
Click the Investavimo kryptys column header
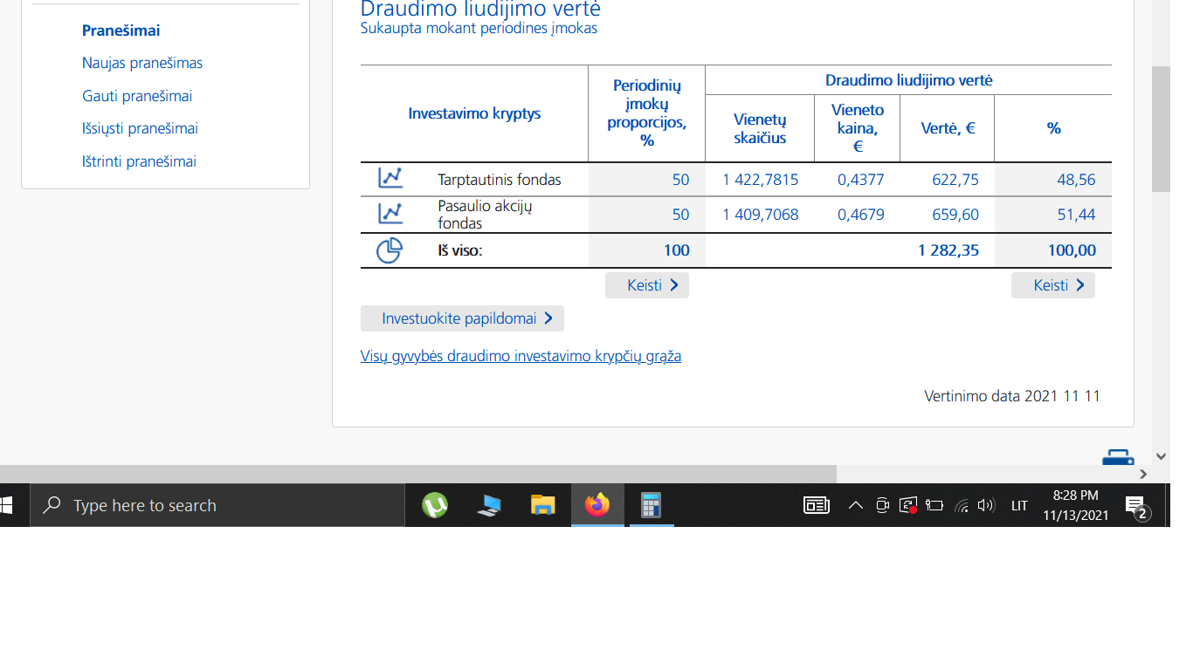tap(474, 113)
